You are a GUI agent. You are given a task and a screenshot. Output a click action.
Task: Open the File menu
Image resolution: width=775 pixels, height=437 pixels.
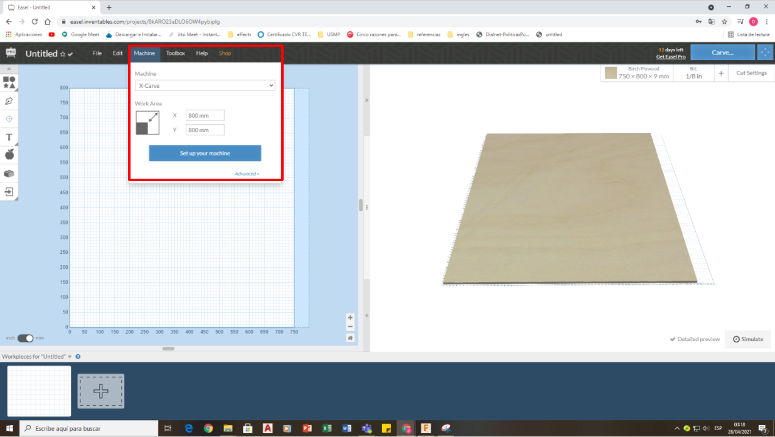[97, 53]
